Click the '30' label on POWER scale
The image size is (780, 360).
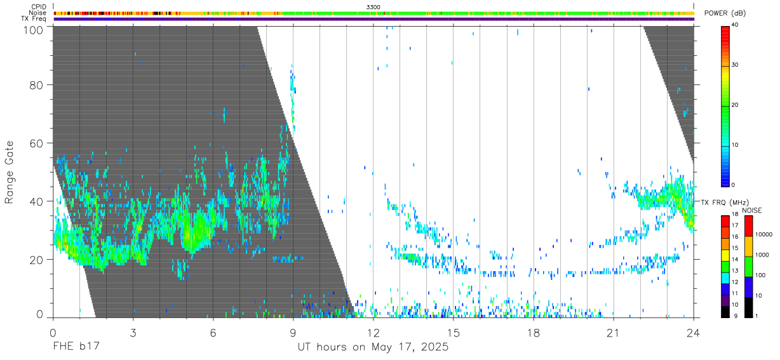click(736, 65)
